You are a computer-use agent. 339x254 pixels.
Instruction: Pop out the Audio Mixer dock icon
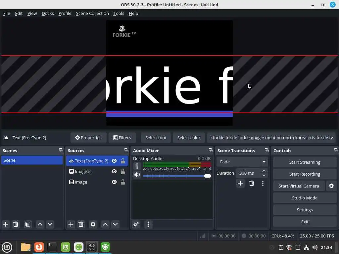(211, 150)
